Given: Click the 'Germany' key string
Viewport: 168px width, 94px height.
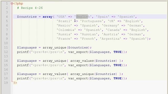Looking at the screenshot, I should pyautogui.click(x=111, y=26).
